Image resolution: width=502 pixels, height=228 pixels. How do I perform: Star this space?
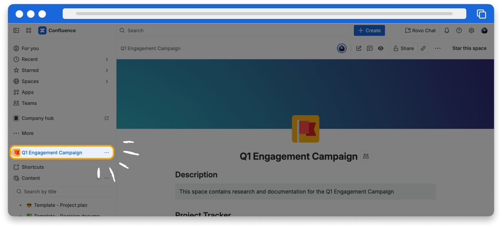(469, 48)
